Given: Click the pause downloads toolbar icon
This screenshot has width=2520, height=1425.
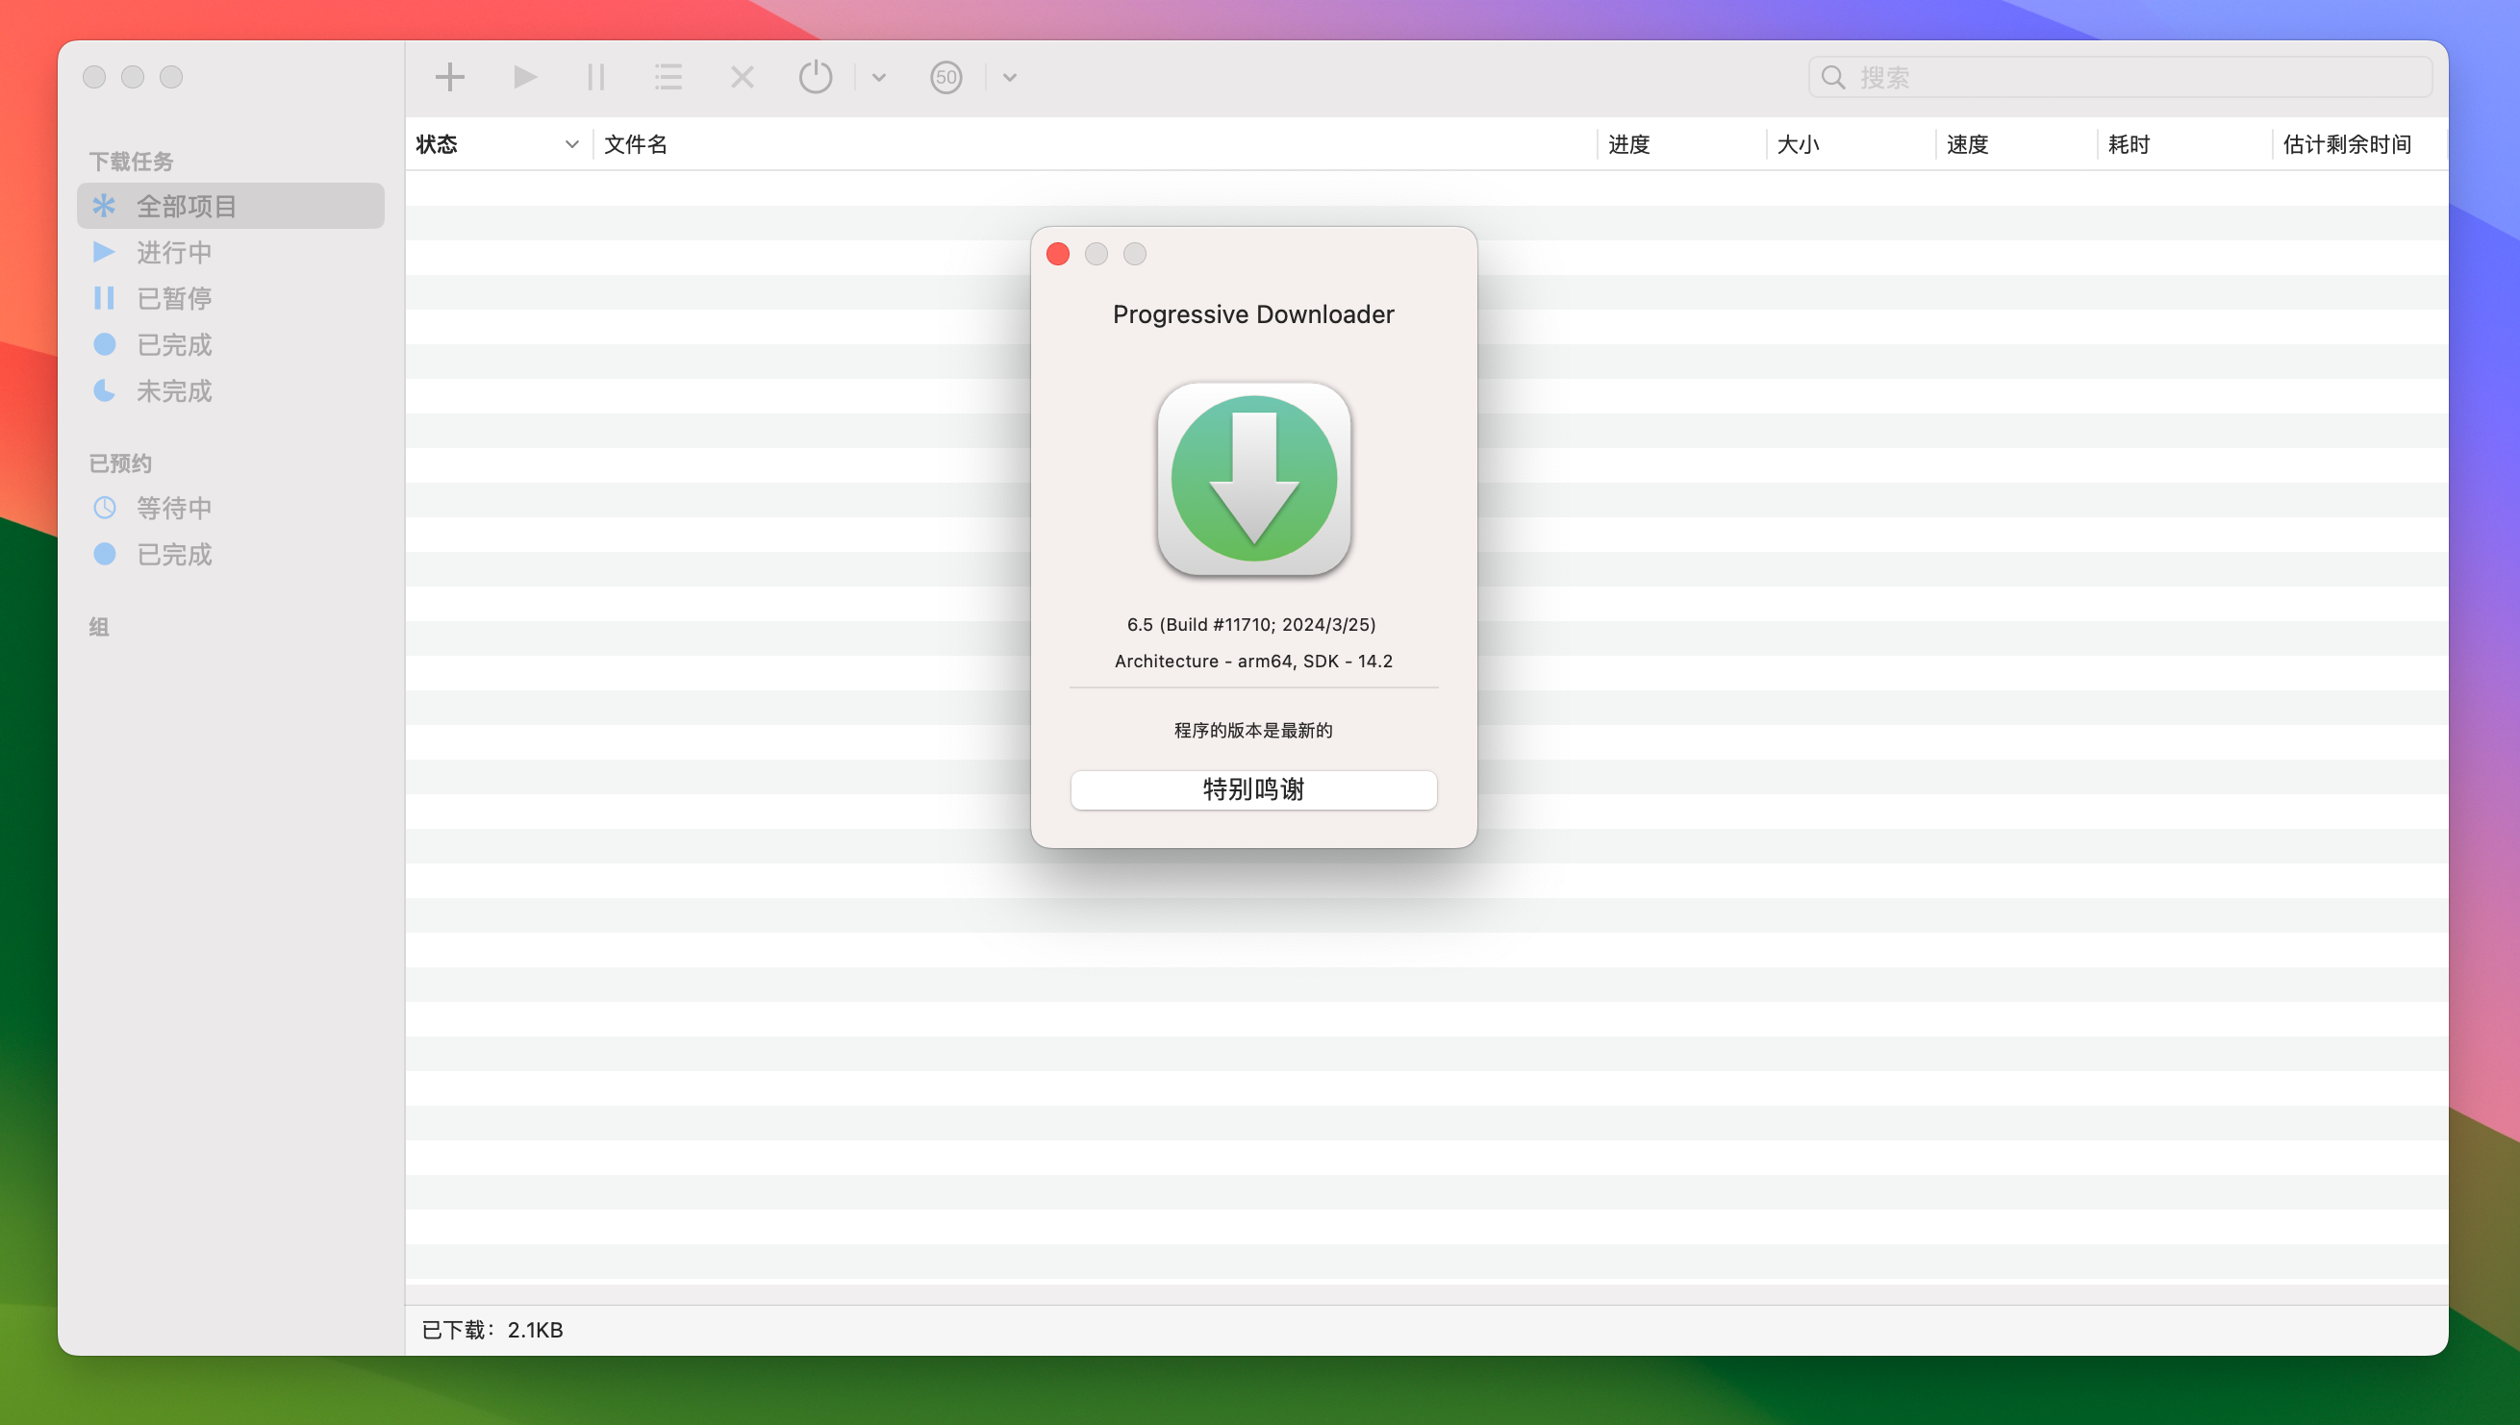Looking at the screenshot, I should [595, 76].
